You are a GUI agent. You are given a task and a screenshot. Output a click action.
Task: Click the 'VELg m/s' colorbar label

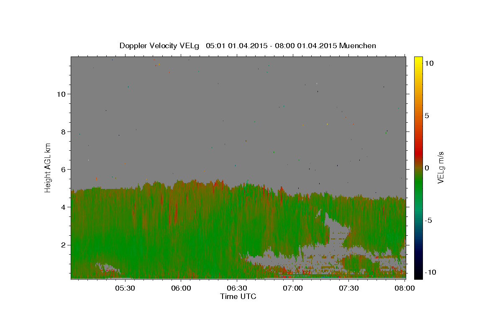click(441, 167)
